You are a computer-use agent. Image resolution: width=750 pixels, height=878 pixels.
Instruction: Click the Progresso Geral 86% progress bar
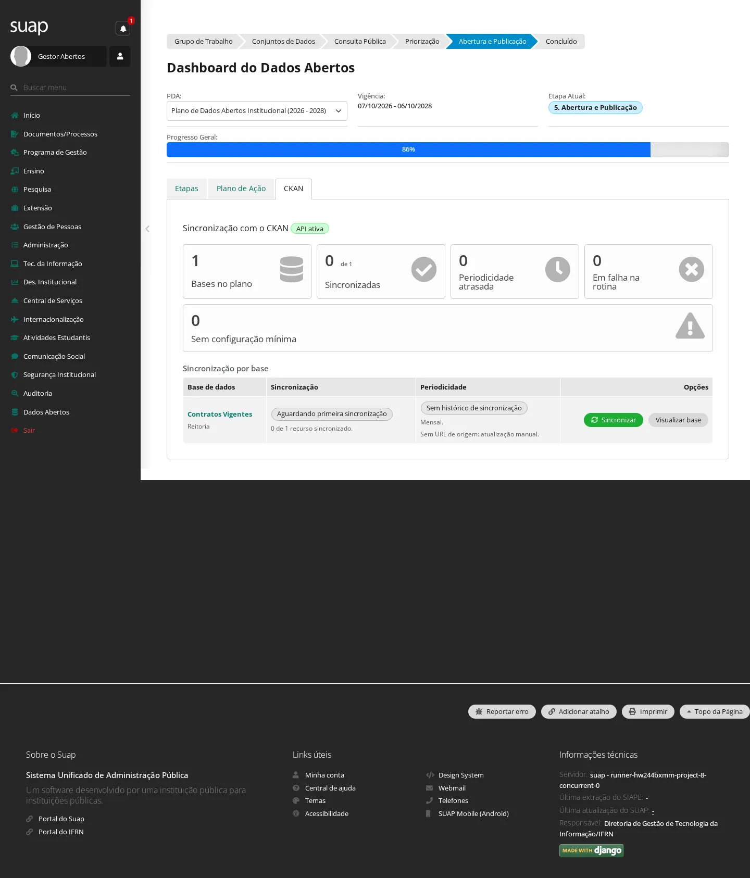tap(448, 150)
